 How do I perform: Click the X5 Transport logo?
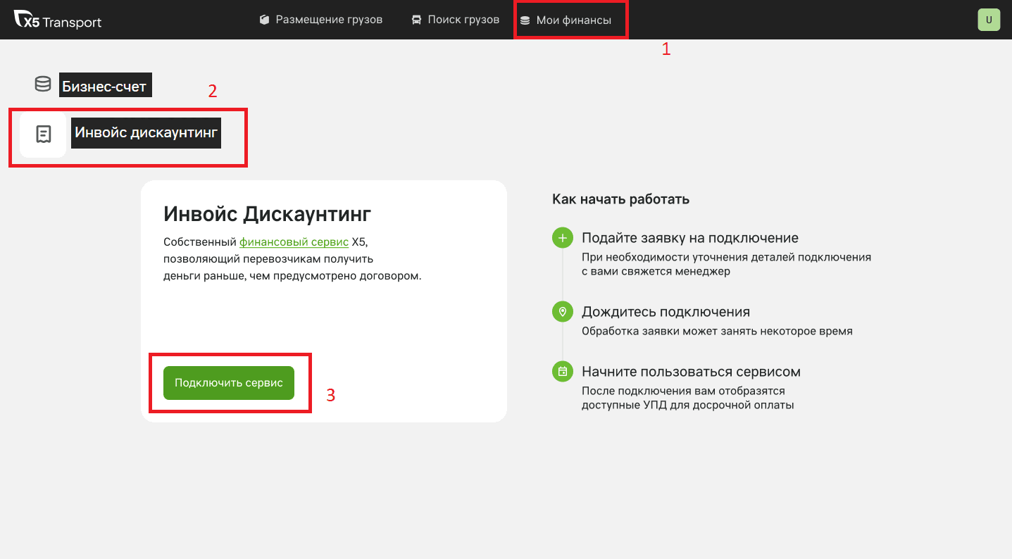(58, 20)
